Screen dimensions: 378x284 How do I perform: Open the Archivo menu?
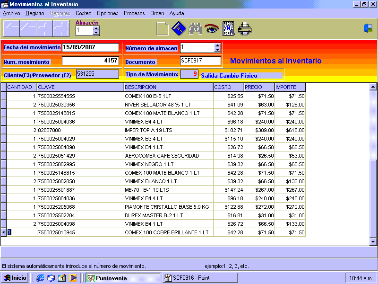coord(11,13)
